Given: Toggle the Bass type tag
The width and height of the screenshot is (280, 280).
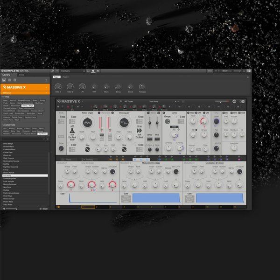Looking at the screenshot, I should 5,100.
